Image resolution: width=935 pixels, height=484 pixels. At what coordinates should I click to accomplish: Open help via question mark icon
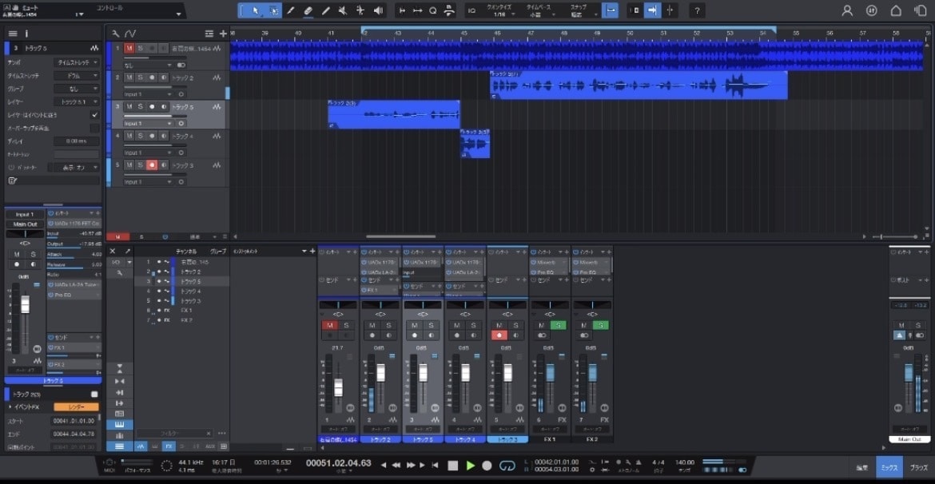coord(697,10)
